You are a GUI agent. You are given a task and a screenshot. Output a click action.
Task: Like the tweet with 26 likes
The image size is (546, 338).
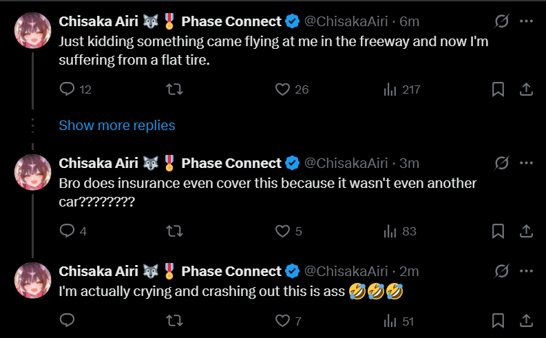[x=292, y=89]
